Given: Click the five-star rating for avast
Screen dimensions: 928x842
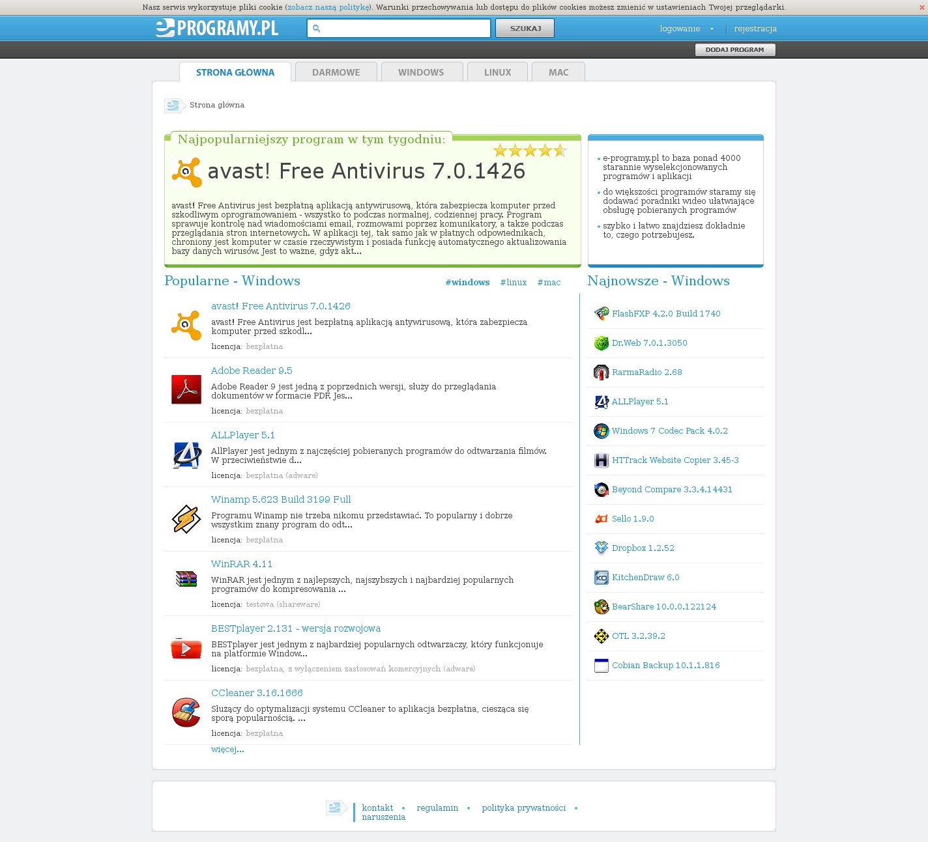Looking at the screenshot, I should click(530, 151).
